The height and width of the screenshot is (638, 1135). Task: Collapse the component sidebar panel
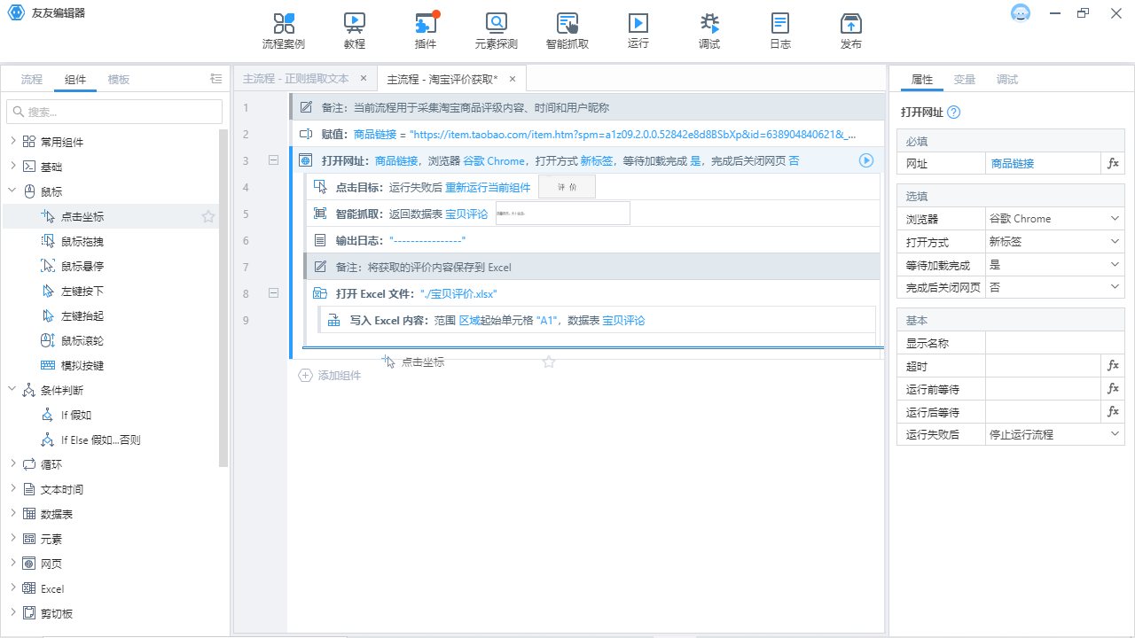coord(215,78)
